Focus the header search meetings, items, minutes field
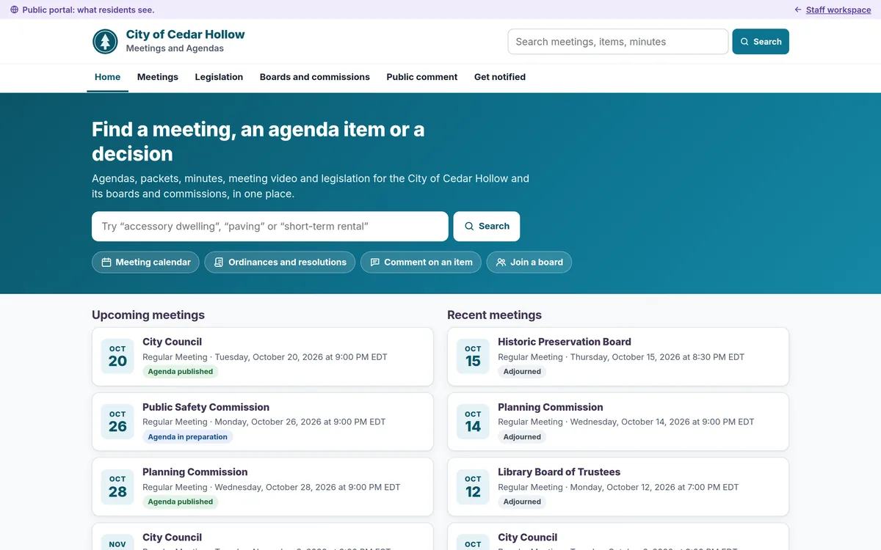Image resolution: width=881 pixels, height=550 pixels. point(618,42)
